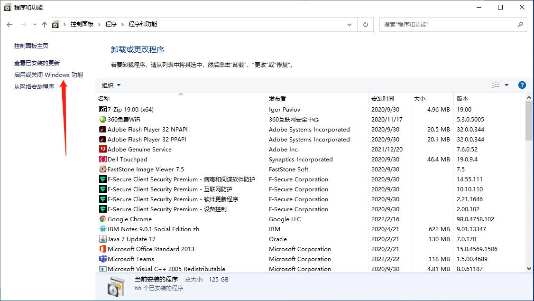Open the address bar history dropdown arrow
Image resolution: width=534 pixels, height=301 pixels.
(x=350, y=24)
